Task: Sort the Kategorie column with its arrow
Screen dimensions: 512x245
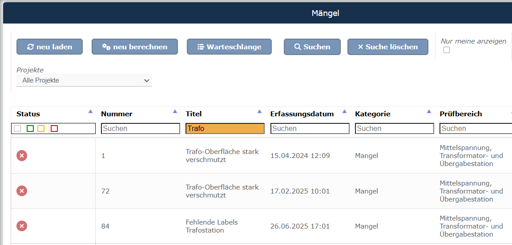Action: tap(429, 111)
